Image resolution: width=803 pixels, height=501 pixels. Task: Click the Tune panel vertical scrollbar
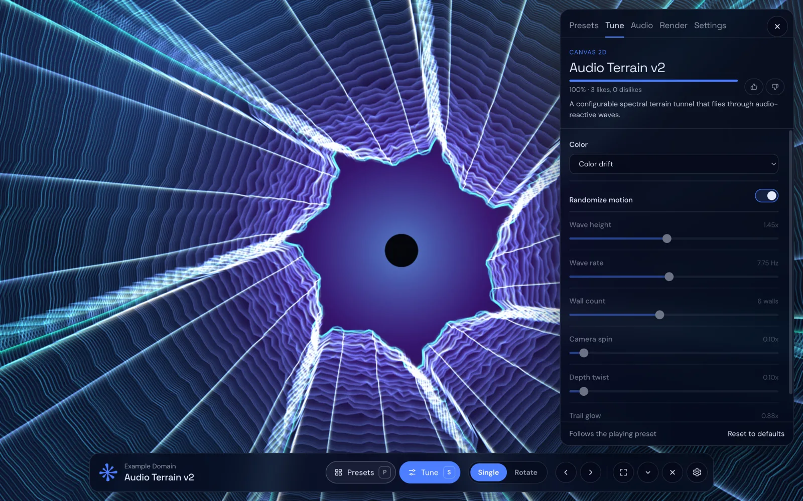tap(790, 262)
